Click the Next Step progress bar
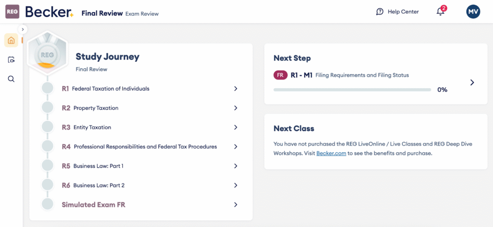 (x=352, y=90)
